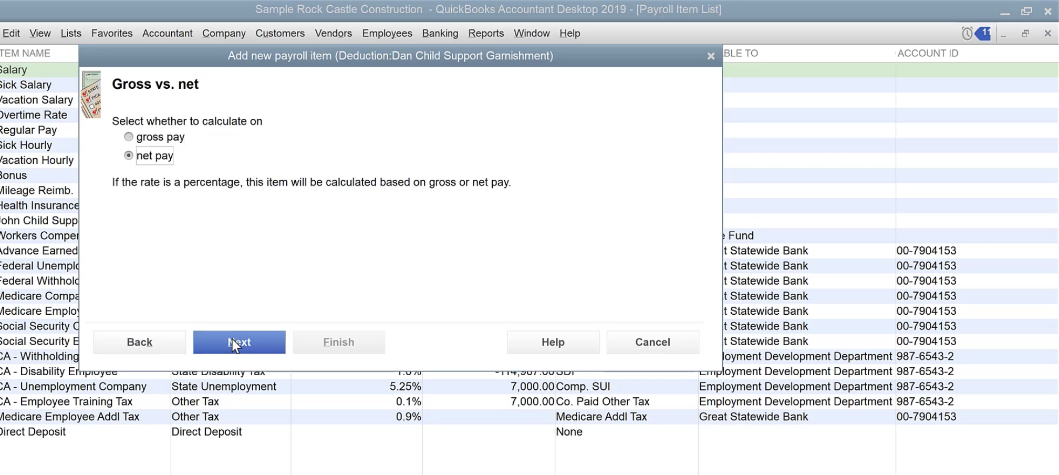1059x475 pixels.
Task: Open the reminders alarm clock icon
Action: coord(967,34)
